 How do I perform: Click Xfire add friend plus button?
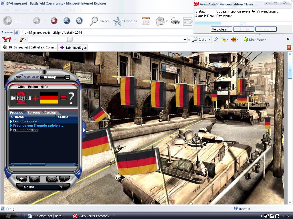(22, 179)
